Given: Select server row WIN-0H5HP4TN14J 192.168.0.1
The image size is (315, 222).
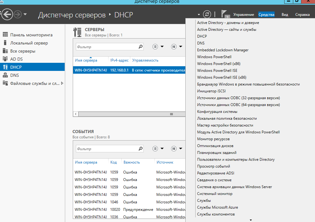Looking at the screenshot, I should (129, 70).
